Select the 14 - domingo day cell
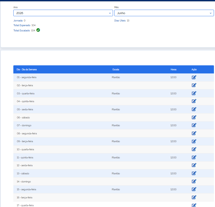Screen dimensions: 215x207 pyautogui.click(x=24, y=182)
